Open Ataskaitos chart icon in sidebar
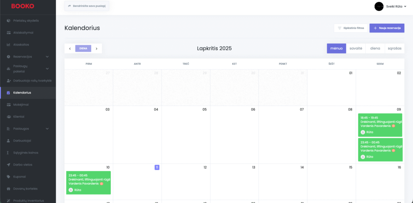 [8, 45]
